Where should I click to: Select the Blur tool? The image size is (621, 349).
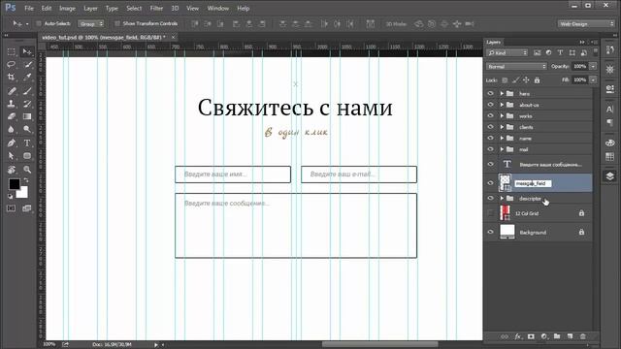[11, 129]
